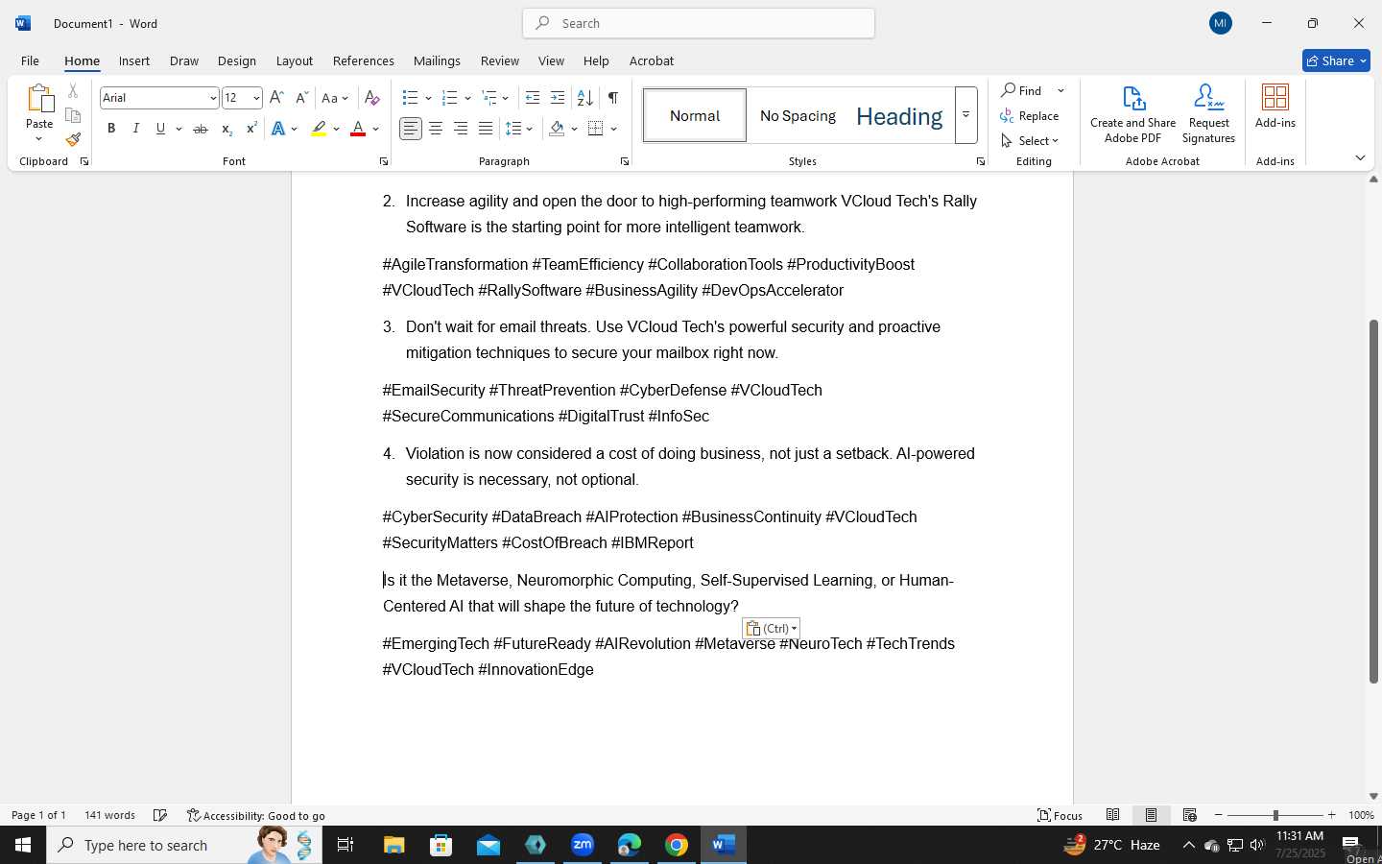Viewport: 1382px width, 864px height.
Task: Clear all formatting icon
Action: coord(372,98)
